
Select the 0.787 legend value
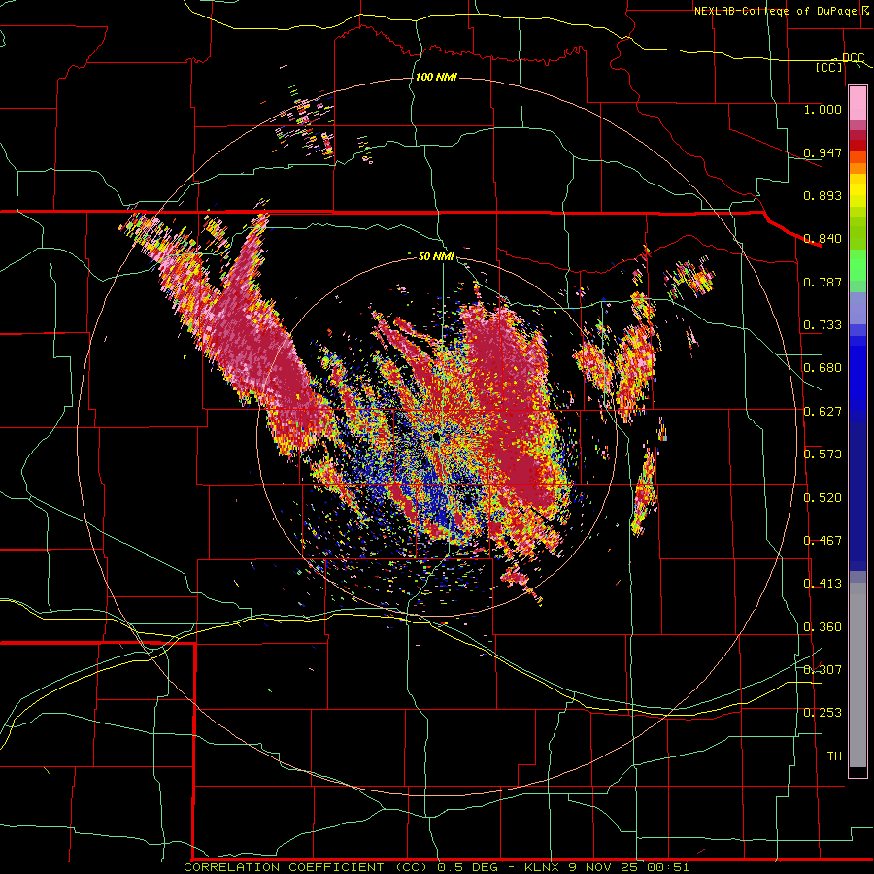tap(823, 282)
